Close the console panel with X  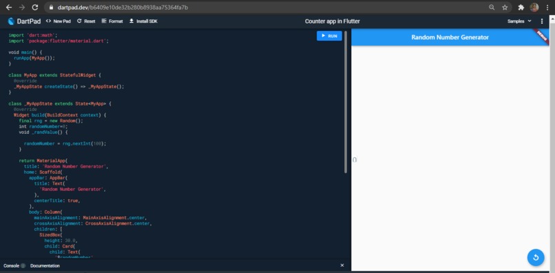(x=342, y=265)
